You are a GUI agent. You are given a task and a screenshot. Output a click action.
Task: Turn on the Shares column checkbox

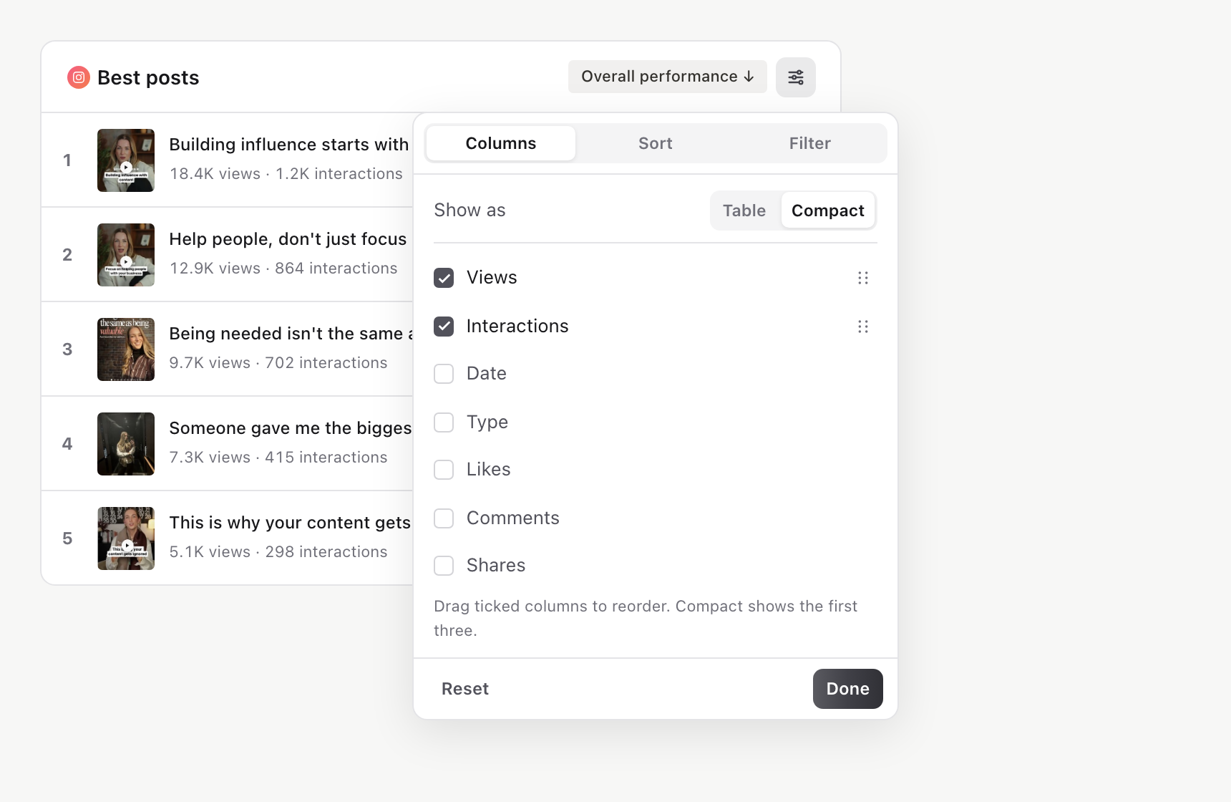(x=444, y=566)
